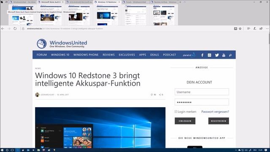Click the WindowsUnited site logo
Screen dimensions: 270x152
[62, 43]
